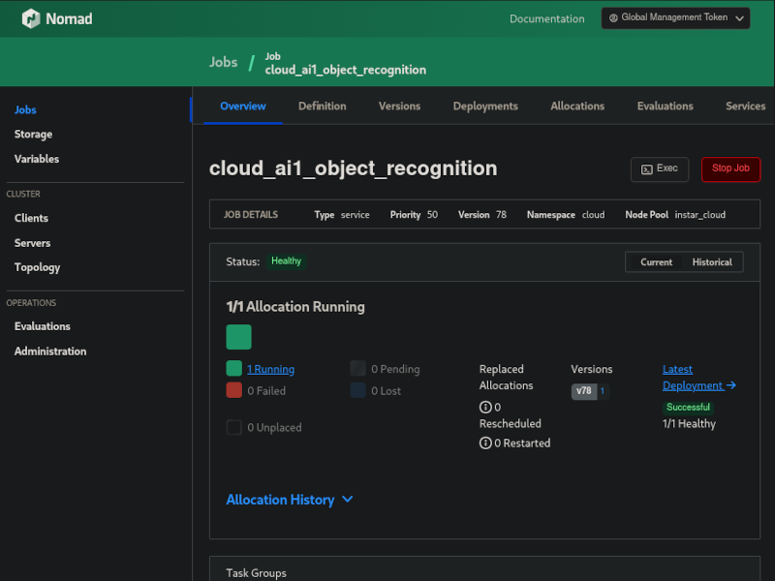Select Jobs in the sidebar
The height and width of the screenshot is (581, 775).
[x=25, y=109]
